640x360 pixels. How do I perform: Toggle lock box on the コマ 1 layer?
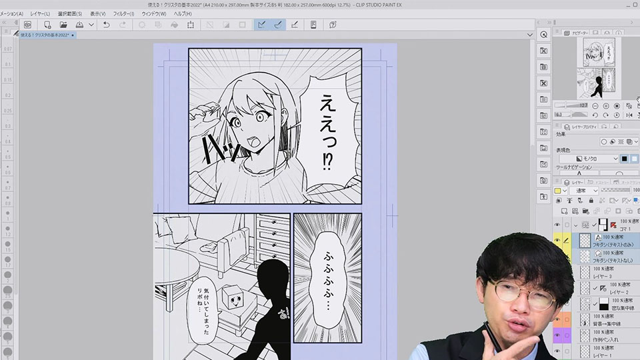(x=567, y=225)
